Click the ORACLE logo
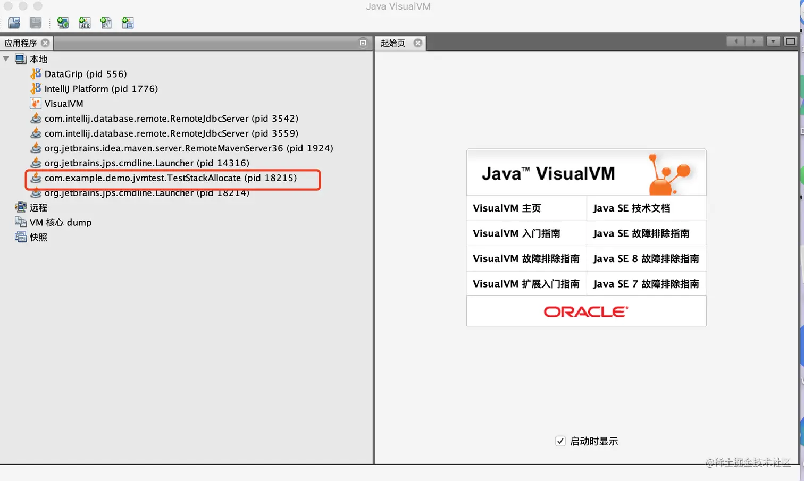 point(586,311)
